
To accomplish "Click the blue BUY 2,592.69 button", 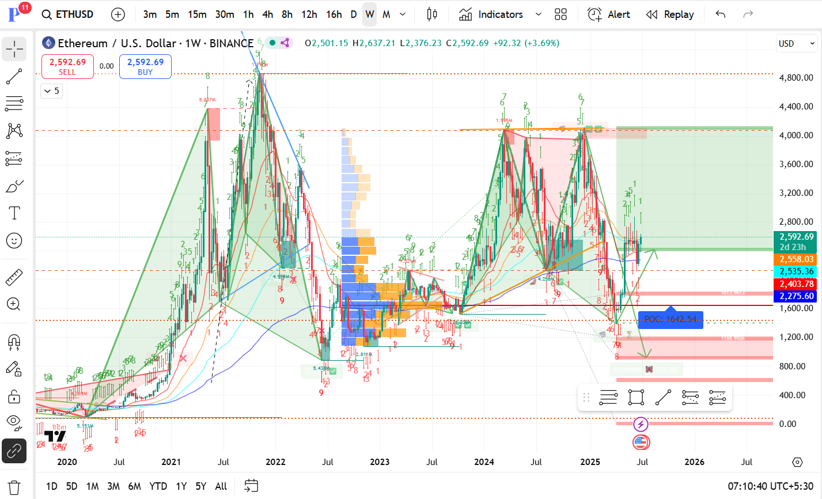I will click(x=145, y=66).
